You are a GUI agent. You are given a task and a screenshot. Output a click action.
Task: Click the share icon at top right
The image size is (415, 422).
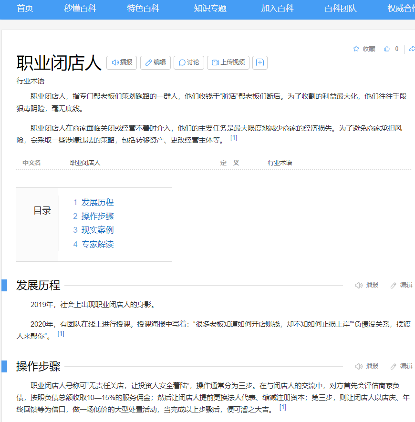click(411, 49)
